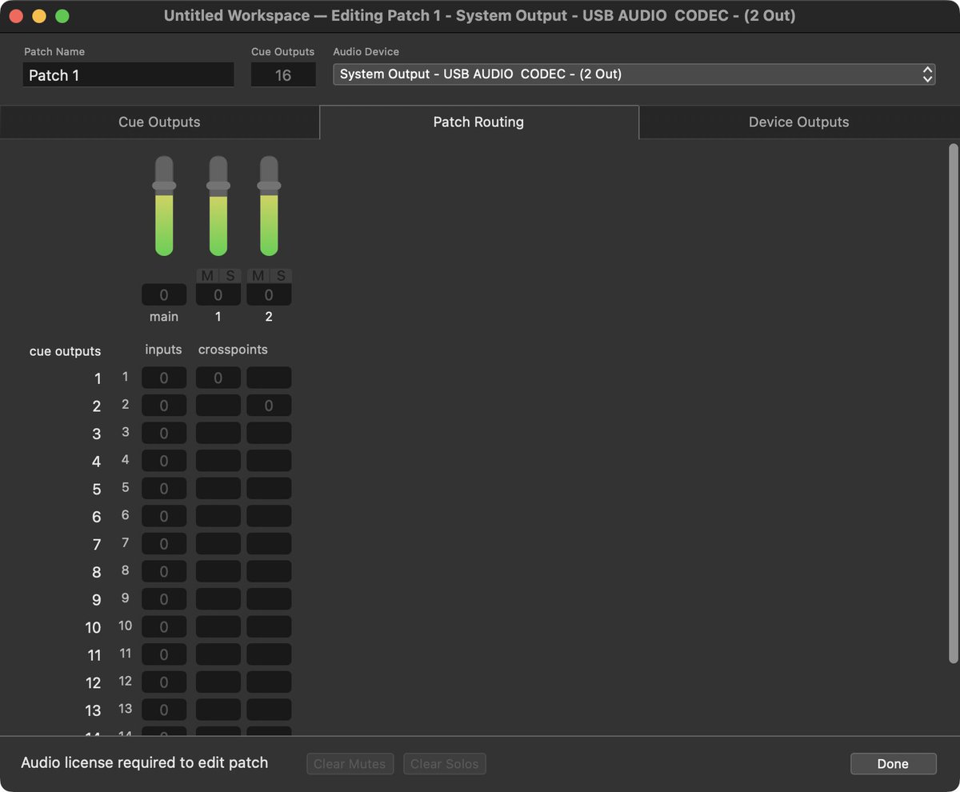Click input level field for cue output 4
The image size is (960, 792).
point(164,461)
